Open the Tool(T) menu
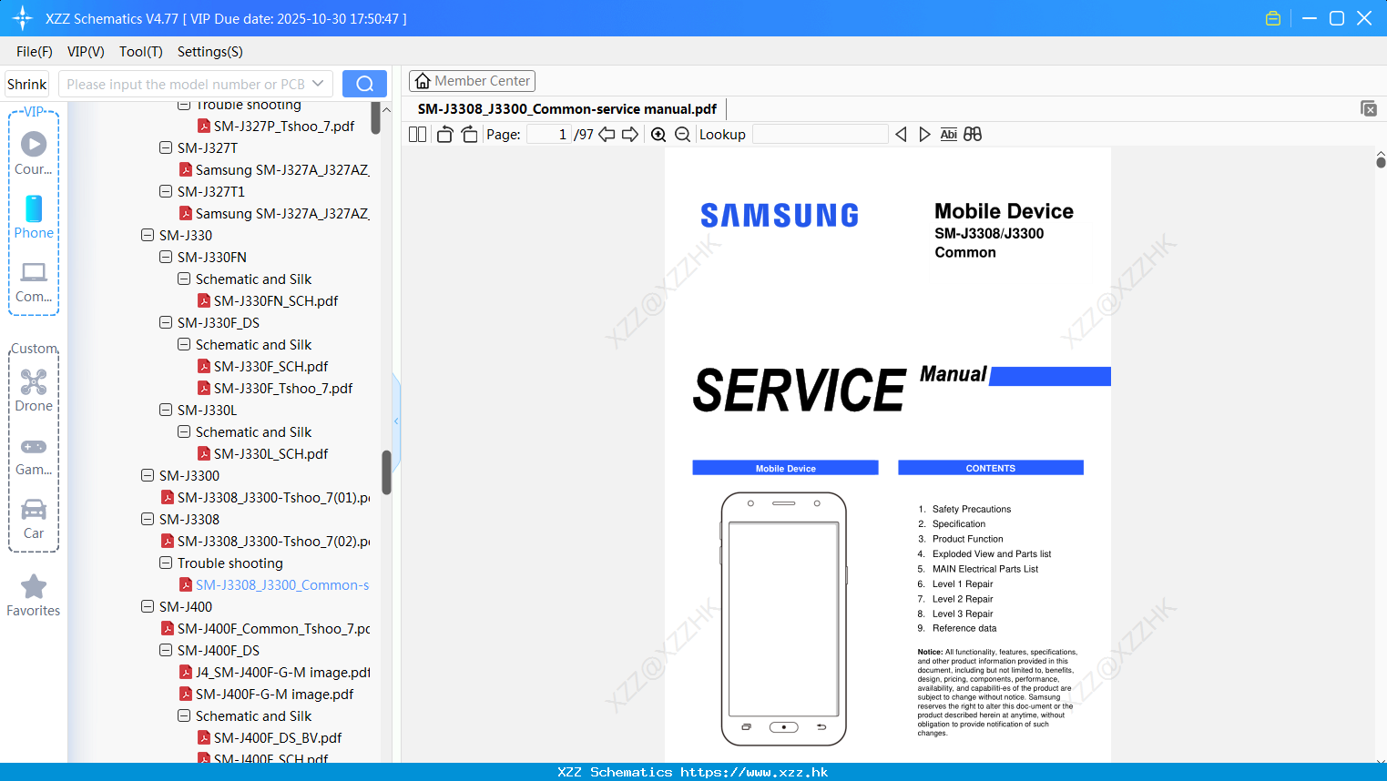The height and width of the screenshot is (781, 1387). click(141, 52)
